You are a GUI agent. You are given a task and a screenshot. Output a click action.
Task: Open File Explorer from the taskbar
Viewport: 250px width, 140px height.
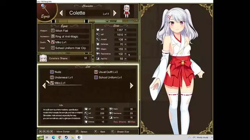pyautogui.click(x=73, y=137)
